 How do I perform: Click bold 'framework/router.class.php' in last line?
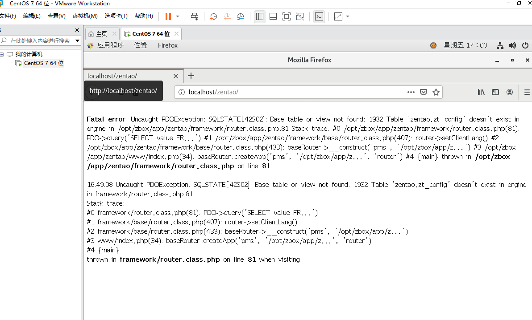(x=170, y=259)
